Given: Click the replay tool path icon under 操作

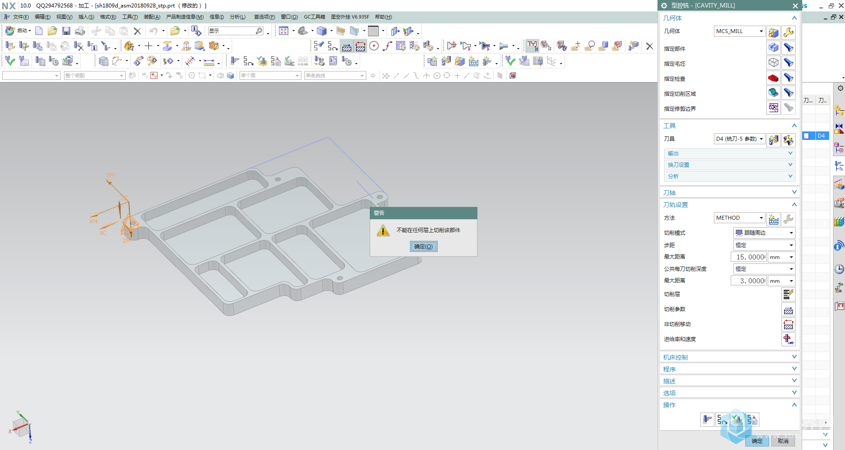Looking at the screenshot, I should [x=722, y=420].
